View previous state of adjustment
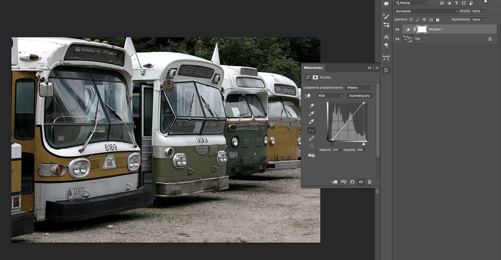Screen dimensions: 501x260 coord(343,182)
